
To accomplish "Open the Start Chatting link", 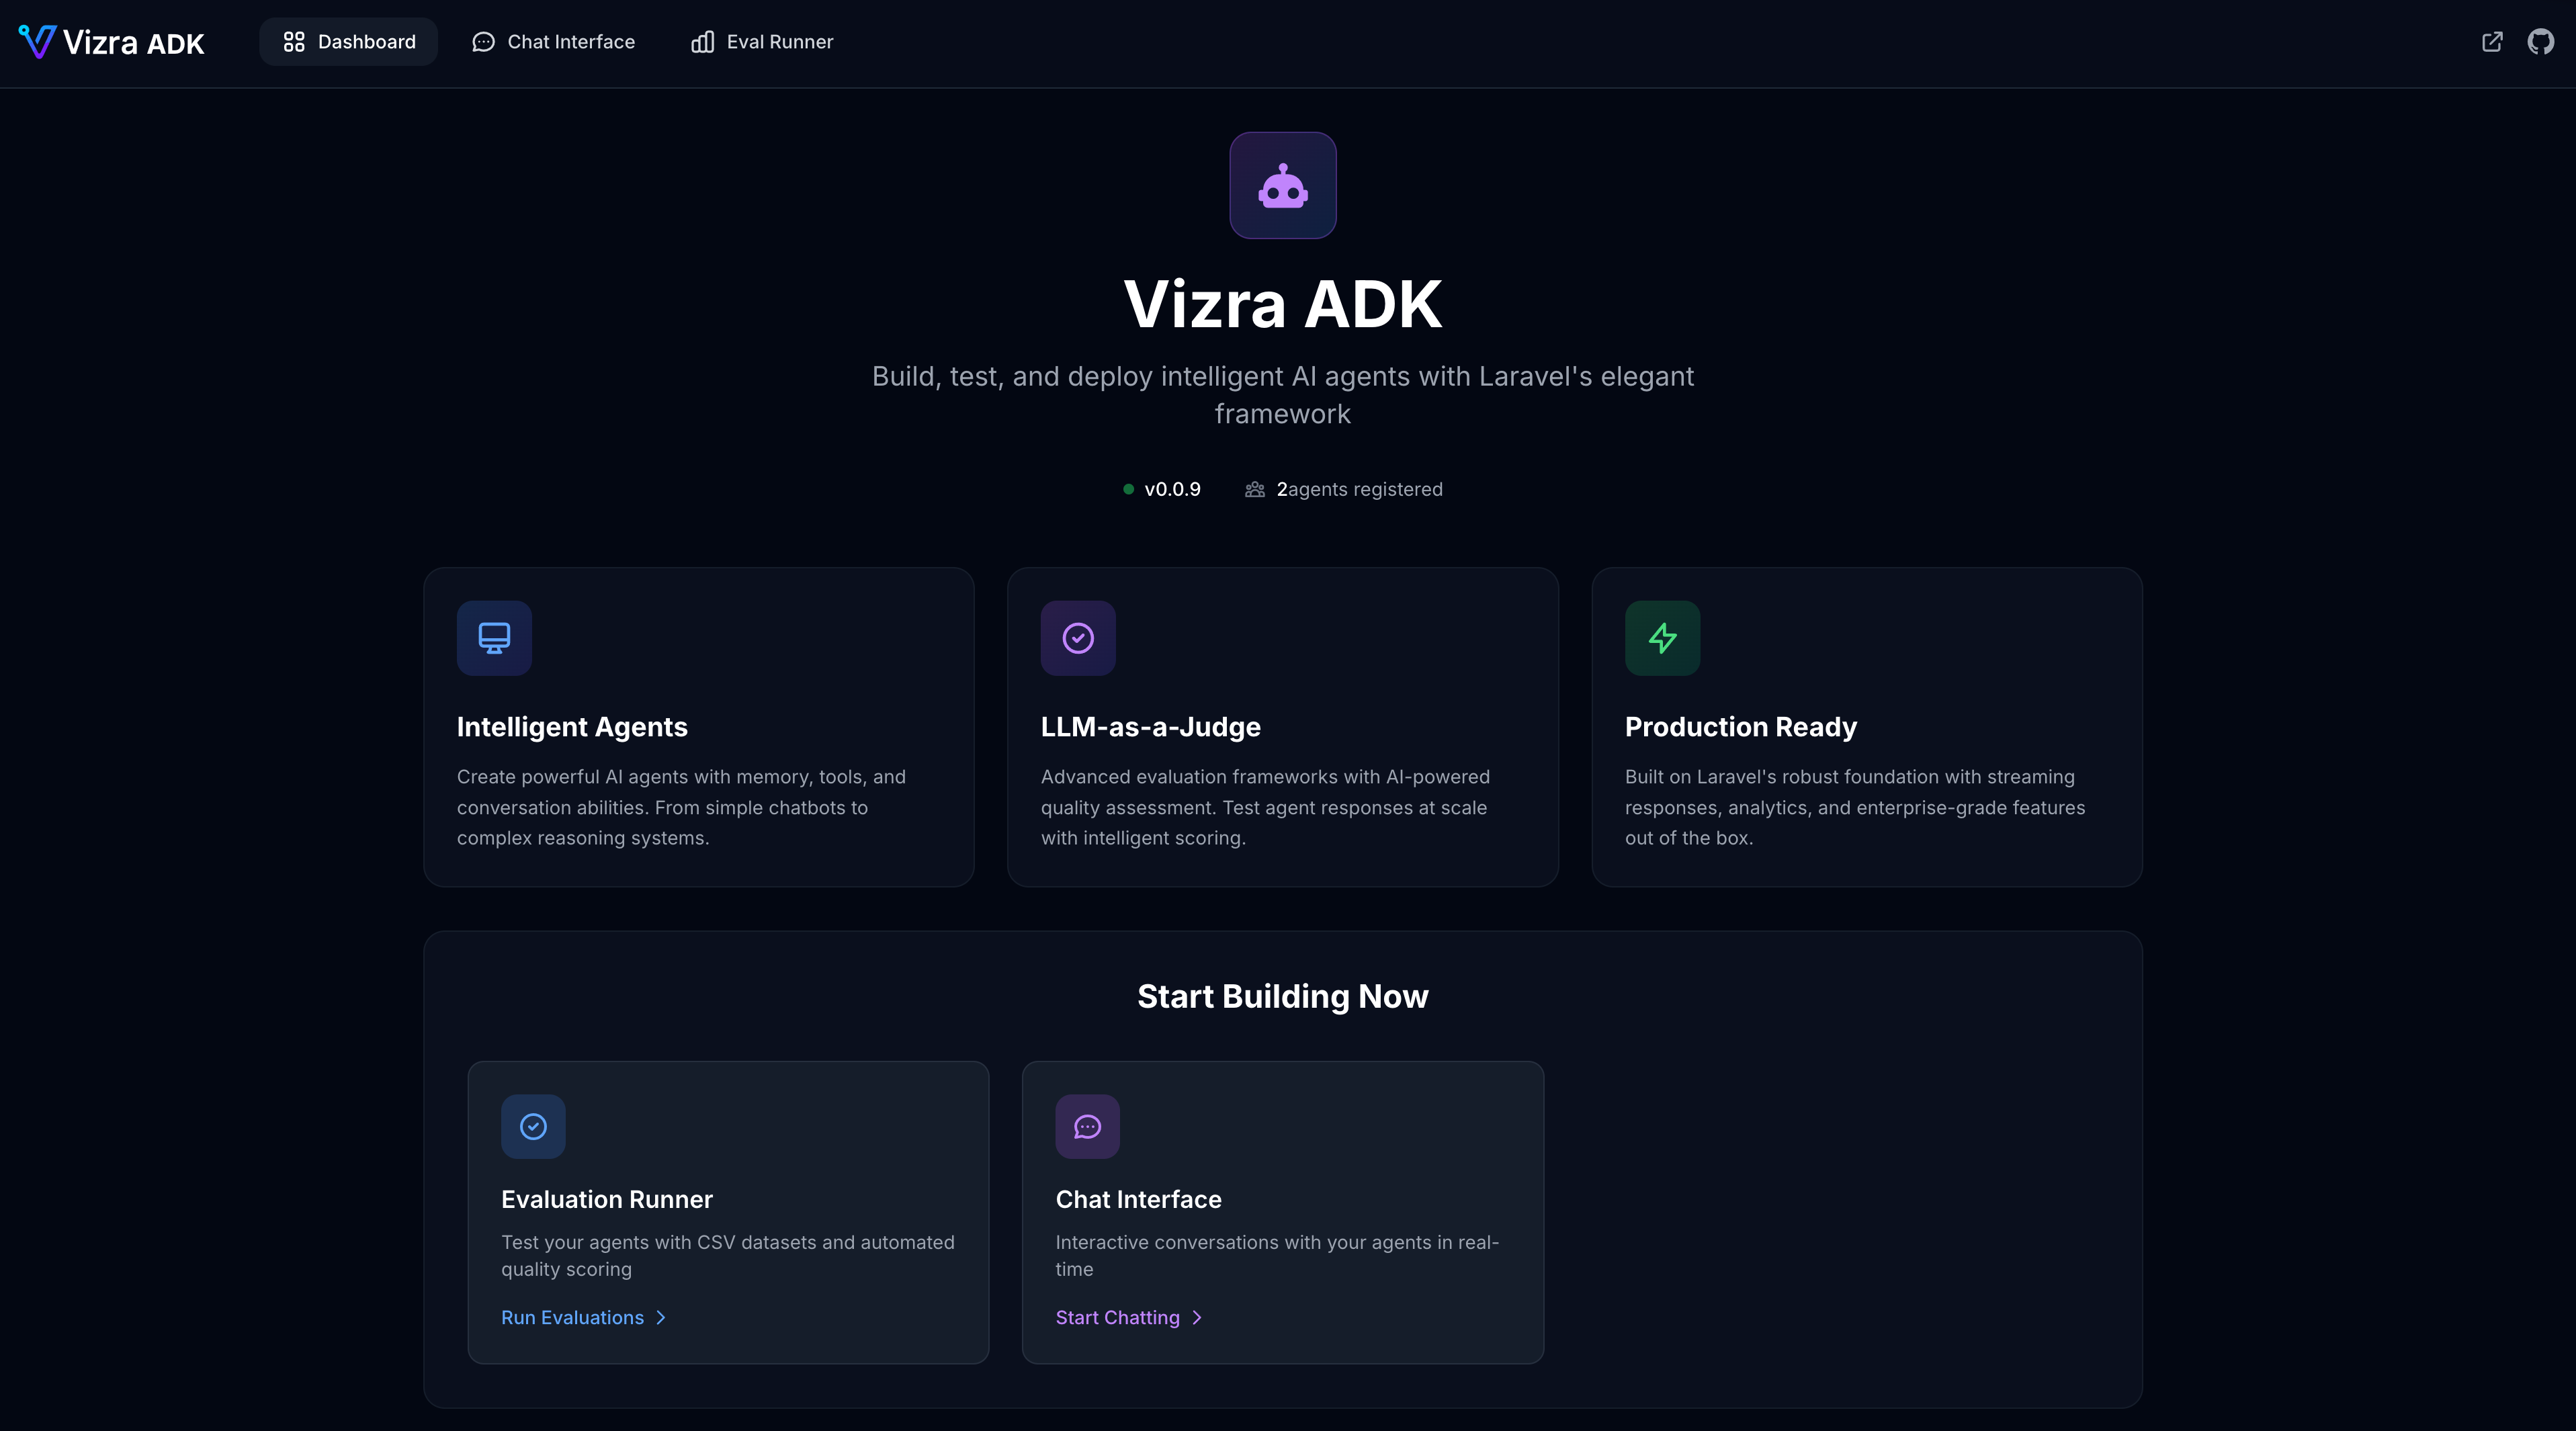I will [x=1128, y=1318].
